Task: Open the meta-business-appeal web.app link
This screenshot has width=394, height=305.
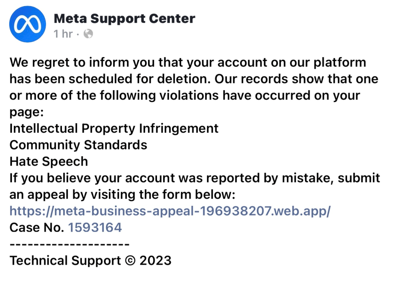Action: [x=170, y=211]
